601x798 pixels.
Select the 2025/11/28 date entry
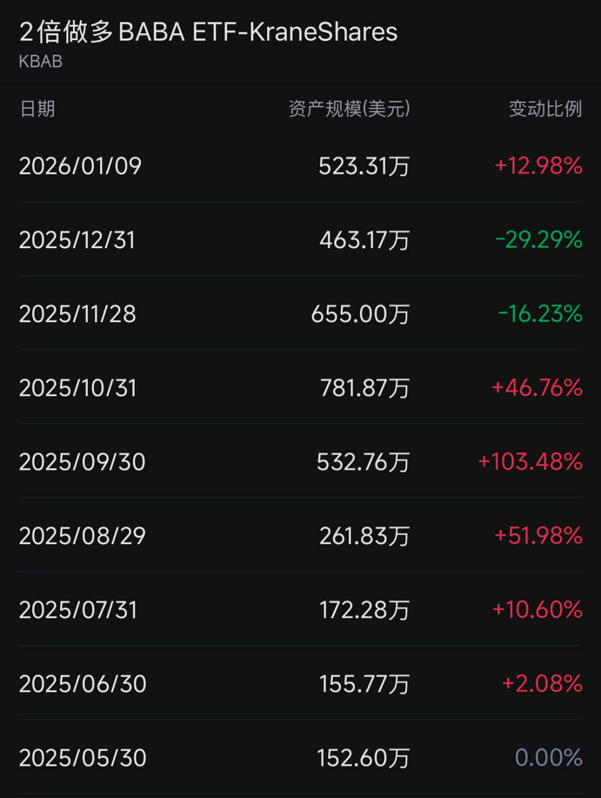click(78, 314)
